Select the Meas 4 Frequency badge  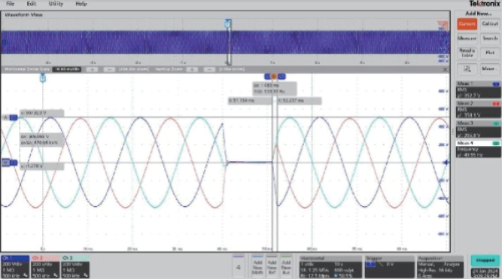pyautogui.click(x=479, y=149)
